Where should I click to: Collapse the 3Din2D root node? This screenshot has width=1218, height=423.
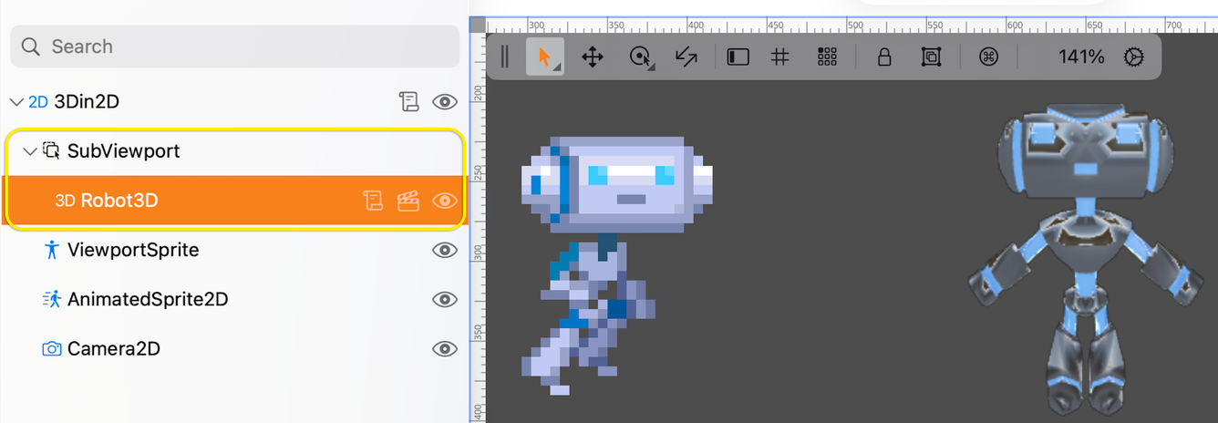coord(15,102)
